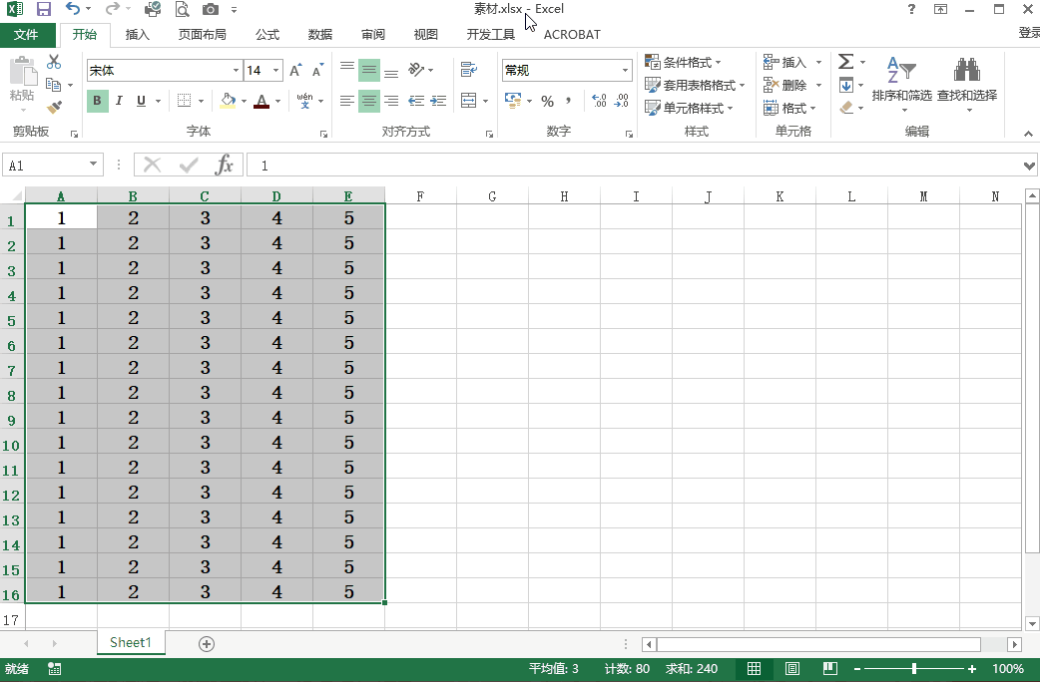Screen dimensions: 1040x682
Task: Expand 单元格样式 cell styles menu
Action: click(x=689, y=108)
